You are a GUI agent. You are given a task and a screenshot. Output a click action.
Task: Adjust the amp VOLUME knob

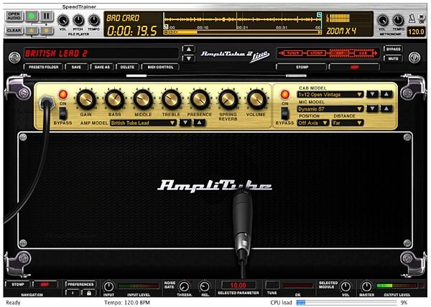click(x=256, y=99)
